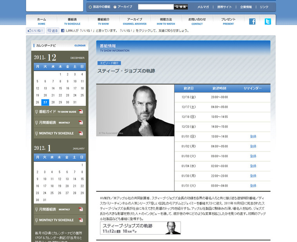Click 登録 reminder for 01/03 (火)
The image size is (297, 242).
253,156
